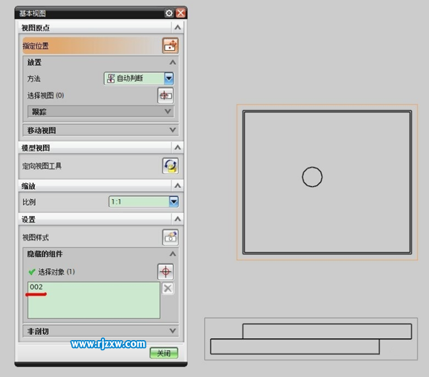429x377 pixels.
Task: Select the 002 entry in the list
Action: 36,287
